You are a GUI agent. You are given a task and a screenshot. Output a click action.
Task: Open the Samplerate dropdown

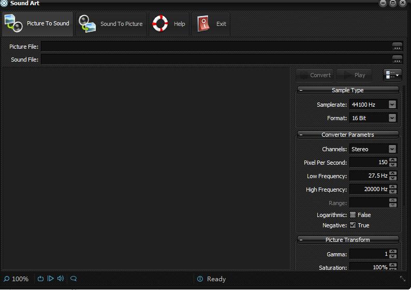392,105
